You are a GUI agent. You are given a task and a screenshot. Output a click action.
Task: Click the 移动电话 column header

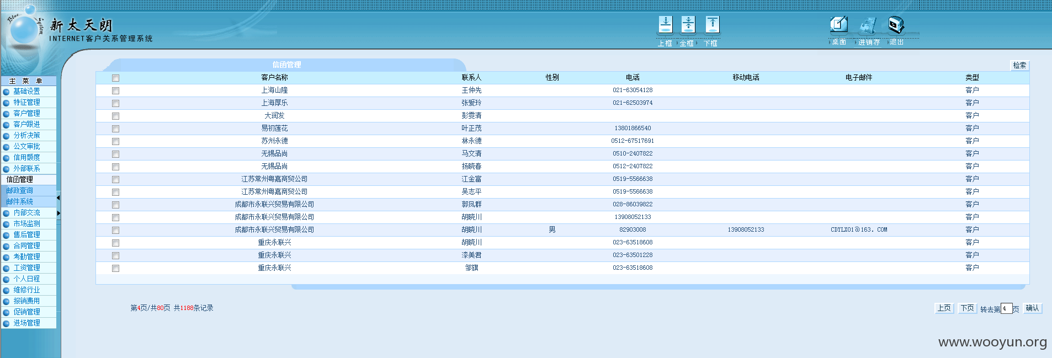(x=746, y=77)
